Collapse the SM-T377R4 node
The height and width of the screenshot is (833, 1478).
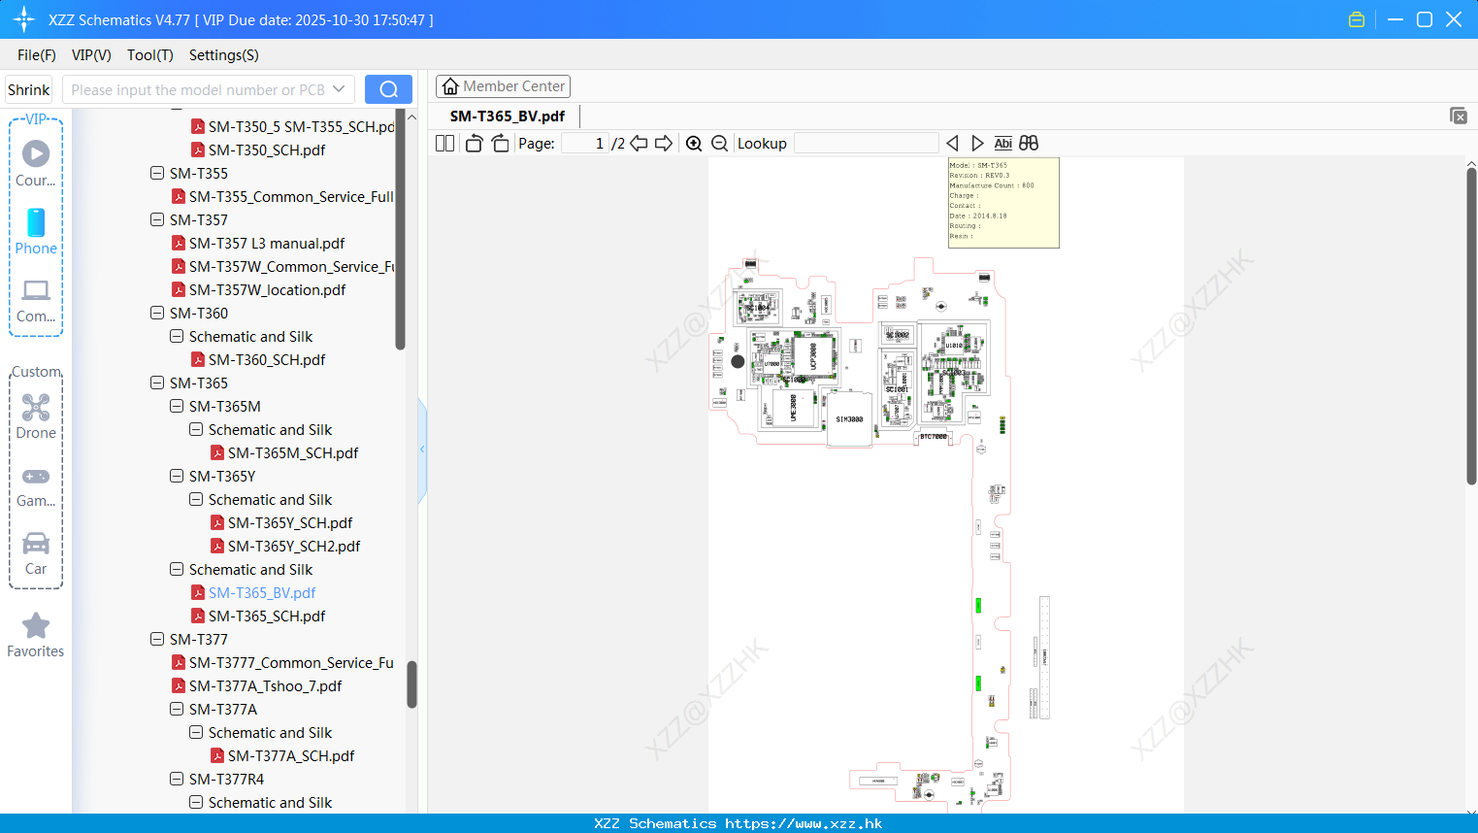[x=177, y=779]
